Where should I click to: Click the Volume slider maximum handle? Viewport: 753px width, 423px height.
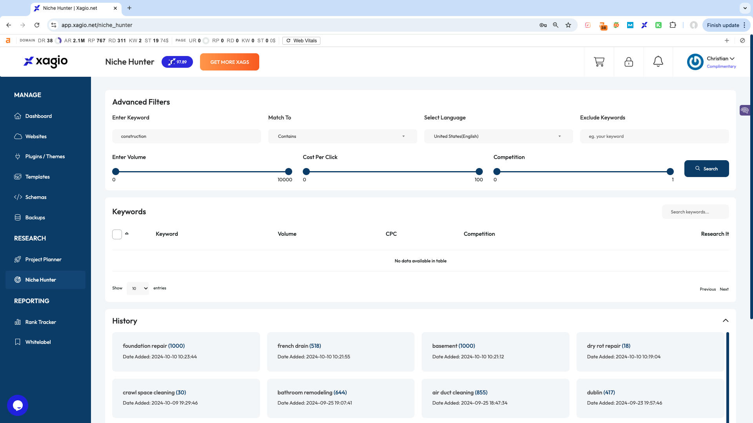pos(289,172)
